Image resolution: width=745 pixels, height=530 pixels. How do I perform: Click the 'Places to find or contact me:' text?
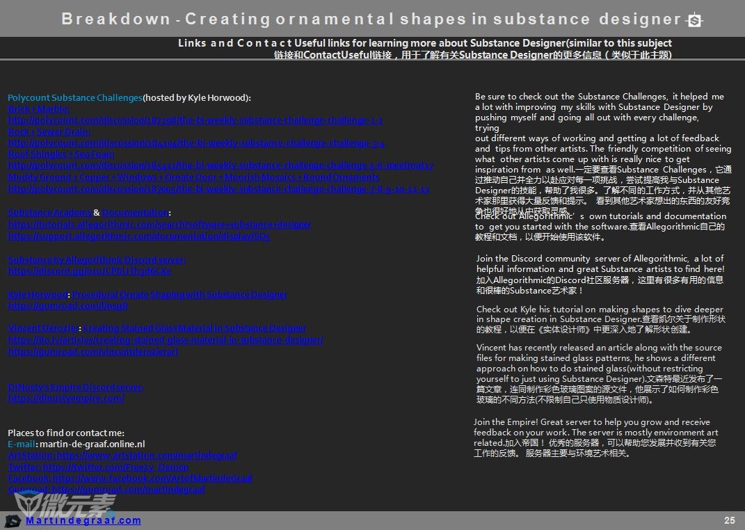click(66, 433)
